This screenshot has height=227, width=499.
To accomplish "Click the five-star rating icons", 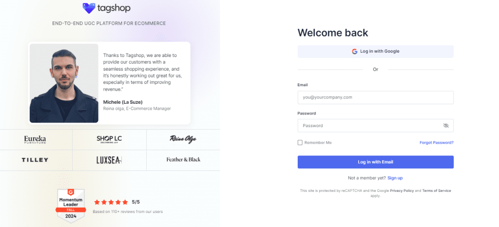I will pos(111,202).
